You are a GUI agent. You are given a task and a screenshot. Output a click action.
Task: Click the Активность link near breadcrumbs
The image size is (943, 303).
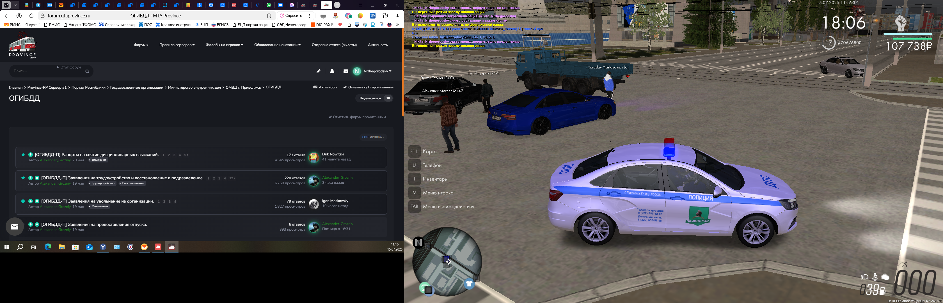tap(326, 87)
